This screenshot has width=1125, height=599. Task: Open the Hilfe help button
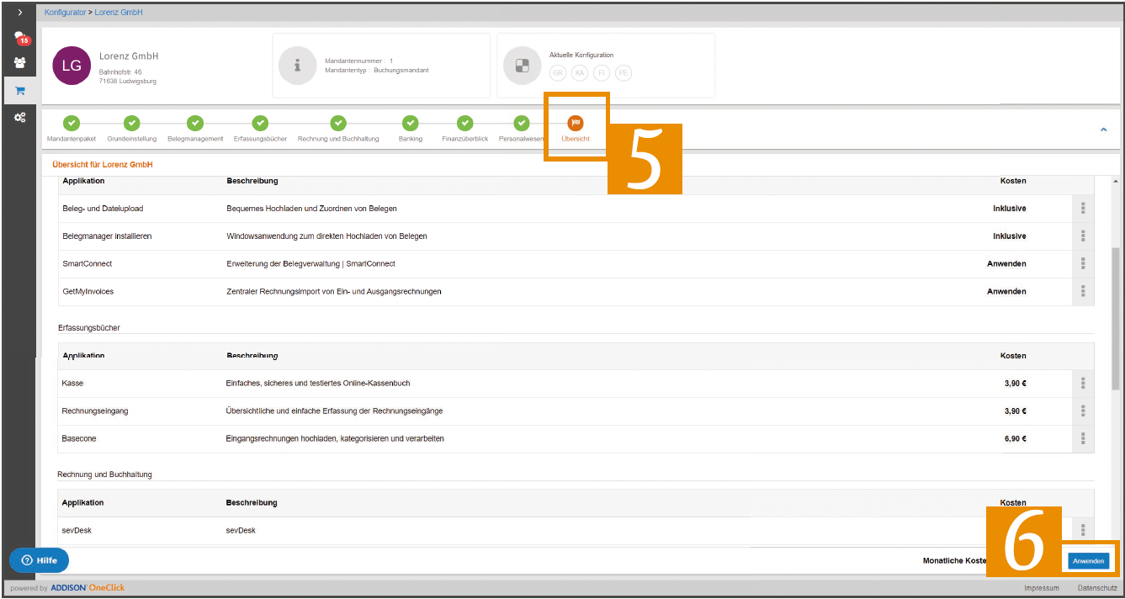coord(39,560)
